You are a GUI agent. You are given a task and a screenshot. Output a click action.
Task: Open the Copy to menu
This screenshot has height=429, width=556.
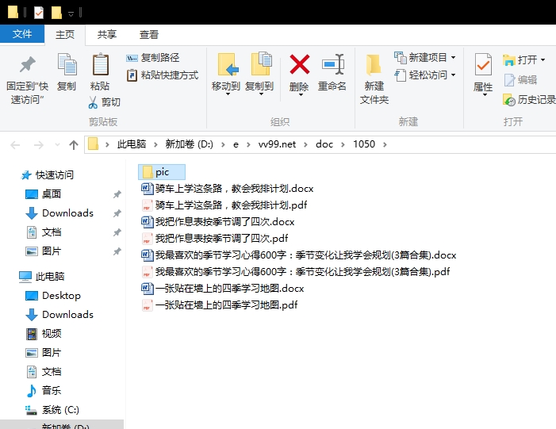pos(259,74)
